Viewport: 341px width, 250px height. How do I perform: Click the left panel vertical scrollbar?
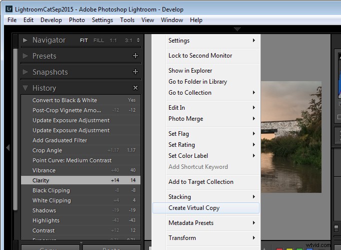pyautogui.click(x=15, y=129)
